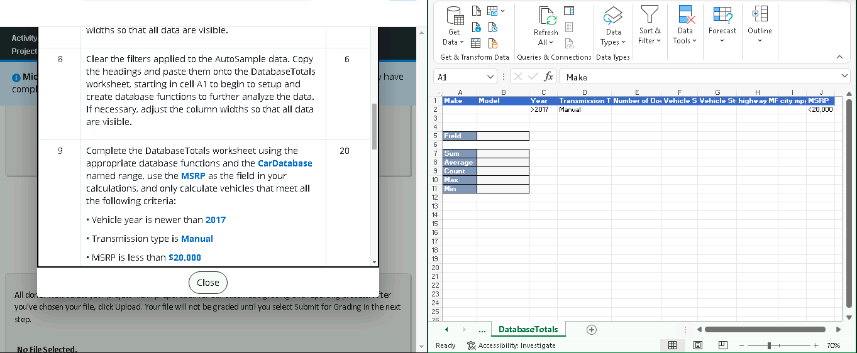Open the Queries & Connections pane icon
Viewport: 857px width, 353px height.
(569, 11)
